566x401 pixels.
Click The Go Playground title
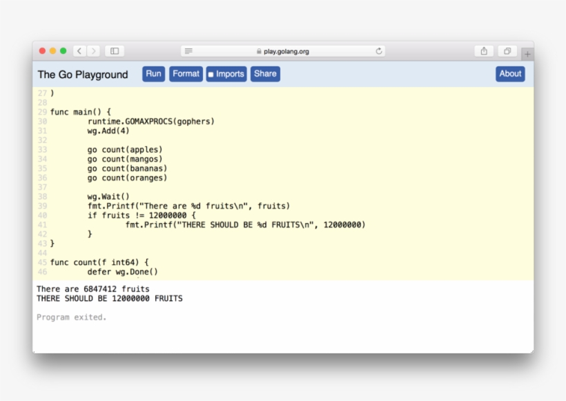(x=83, y=75)
